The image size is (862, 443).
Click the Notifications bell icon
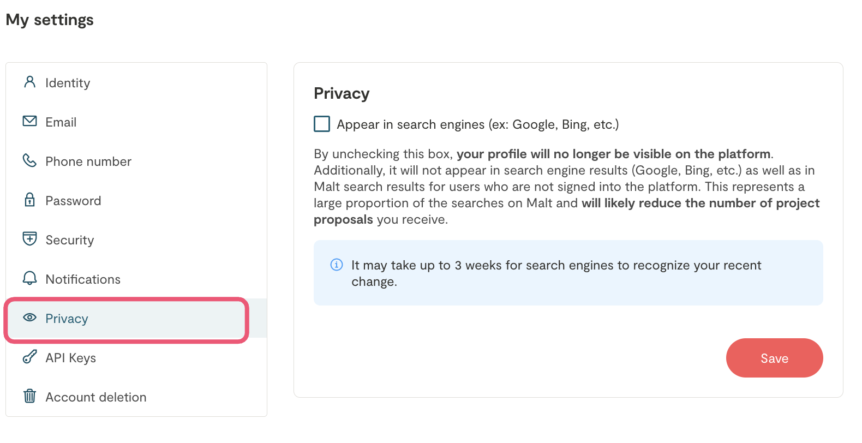pos(30,278)
